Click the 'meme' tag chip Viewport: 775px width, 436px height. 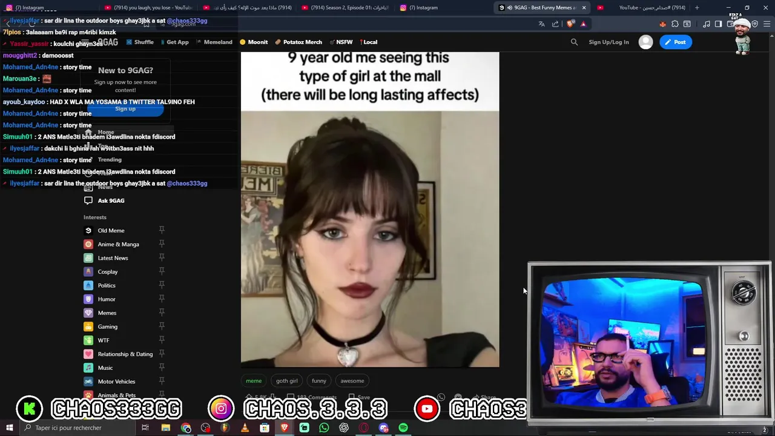(254, 381)
